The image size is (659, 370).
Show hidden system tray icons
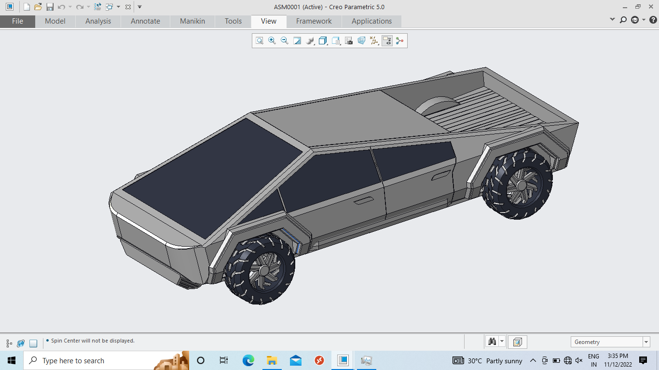[533, 360]
